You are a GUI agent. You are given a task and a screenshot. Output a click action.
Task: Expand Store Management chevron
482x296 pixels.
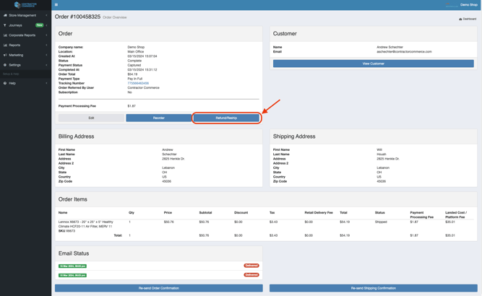(46, 15)
